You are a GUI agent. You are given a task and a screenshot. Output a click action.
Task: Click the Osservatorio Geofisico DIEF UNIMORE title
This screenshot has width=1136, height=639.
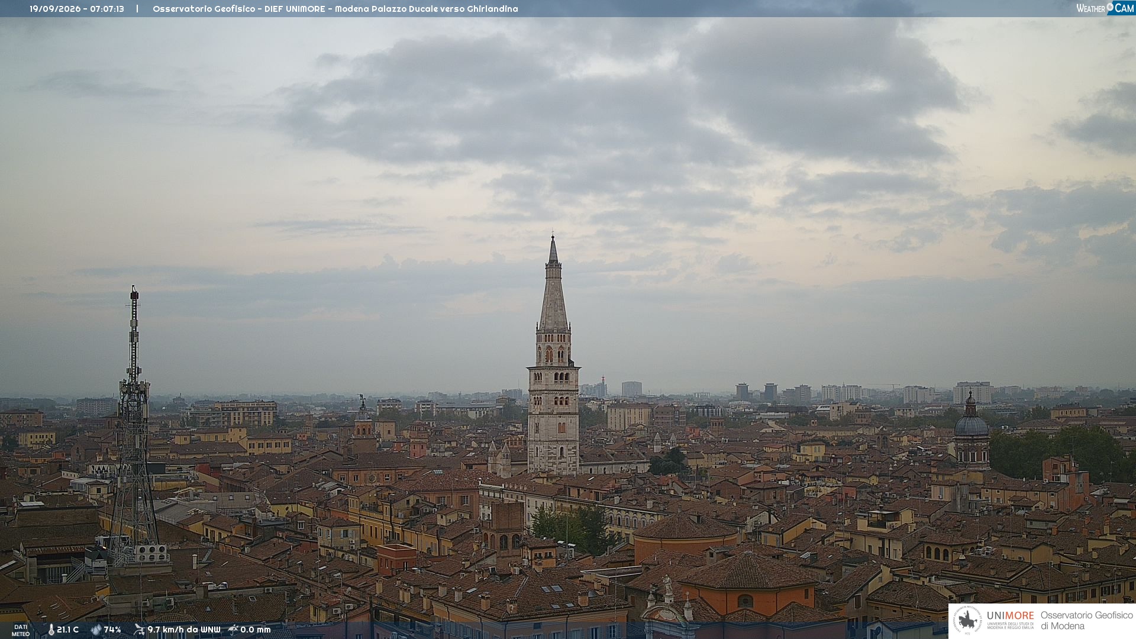[335, 9]
